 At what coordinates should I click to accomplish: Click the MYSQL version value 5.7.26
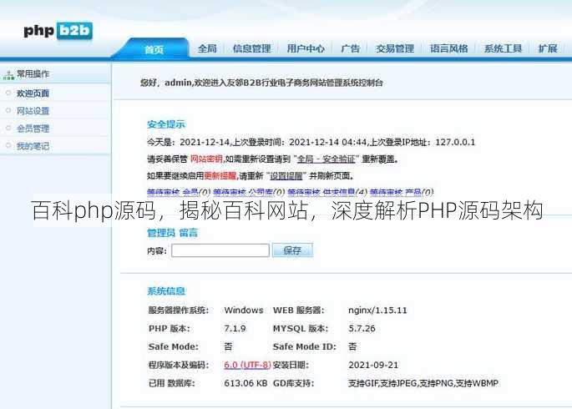tap(362, 328)
